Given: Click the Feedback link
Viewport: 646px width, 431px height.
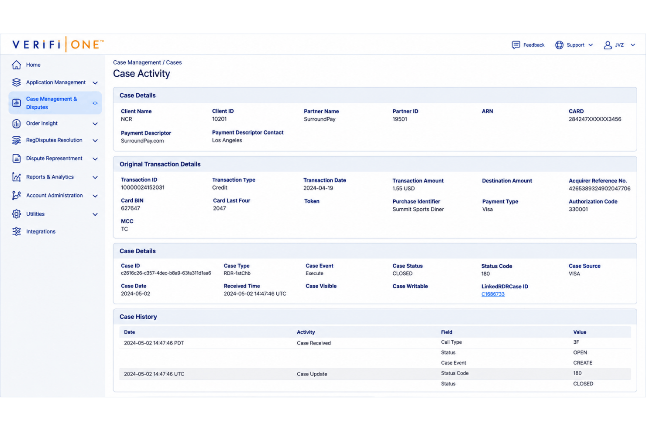Looking at the screenshot, I should [534, 45].
